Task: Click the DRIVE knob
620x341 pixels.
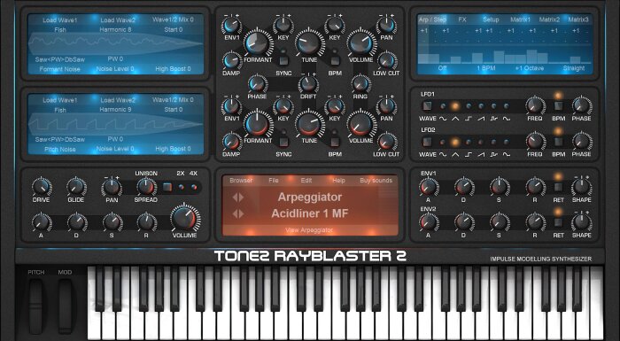Action: pos(42,187)
